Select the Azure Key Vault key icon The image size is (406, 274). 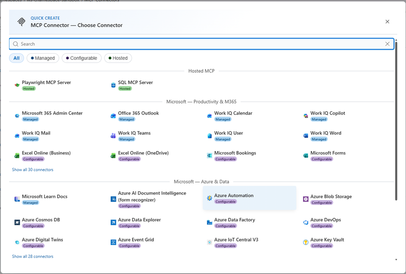click(x=305, y=242)
